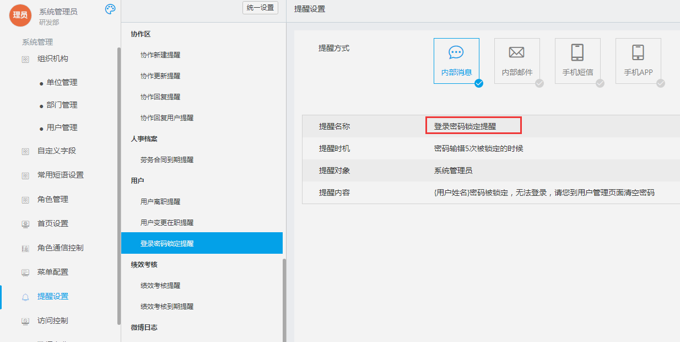The height and width of the screenshot is (342, 680).
Task: Click the 组织机构 sidebar icon
Action: pyautogui.click(x=25, y=59)
